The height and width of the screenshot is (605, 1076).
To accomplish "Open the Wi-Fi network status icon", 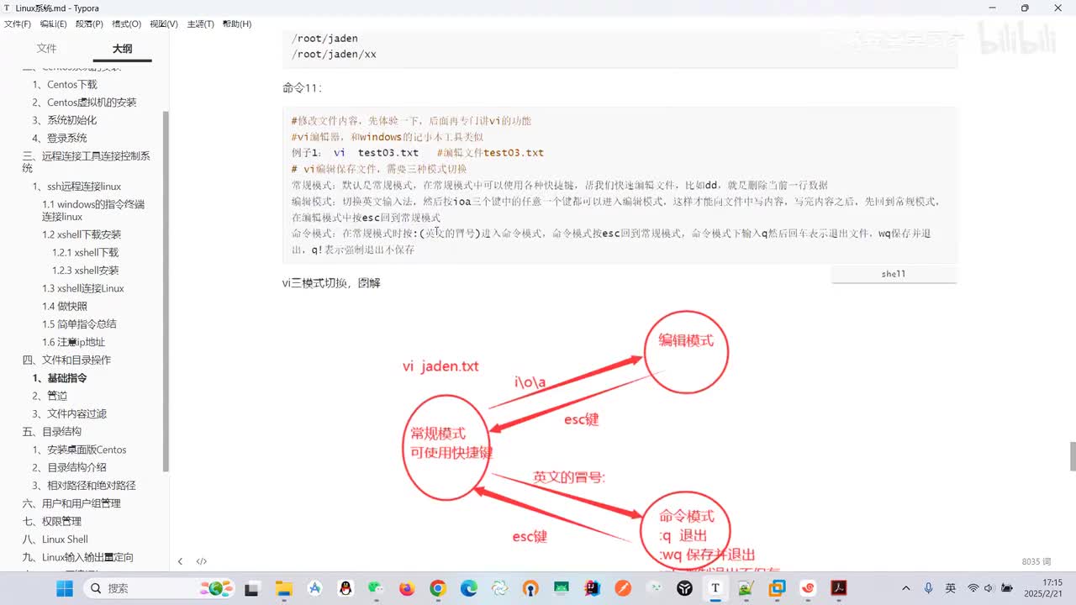I will [x=973, y=588].
